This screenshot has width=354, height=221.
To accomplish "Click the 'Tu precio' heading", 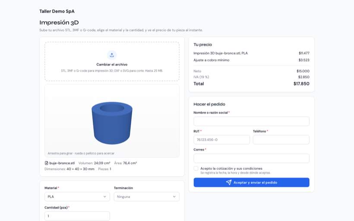I will point(203,45).
